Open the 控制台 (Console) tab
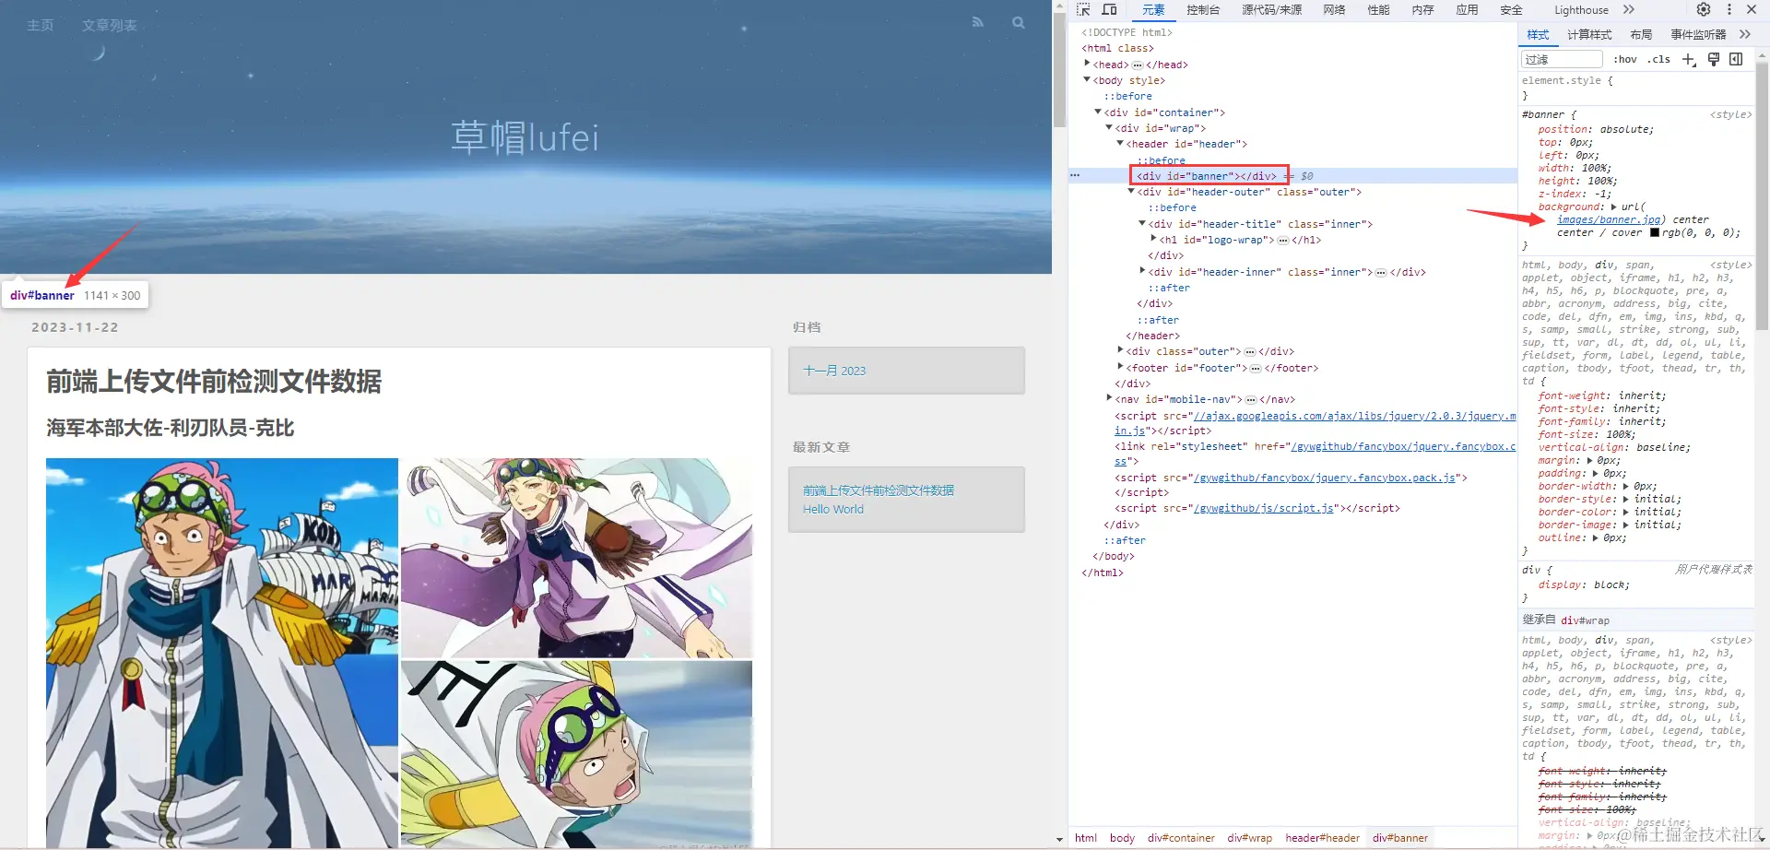 click(x=1203, y=10)
